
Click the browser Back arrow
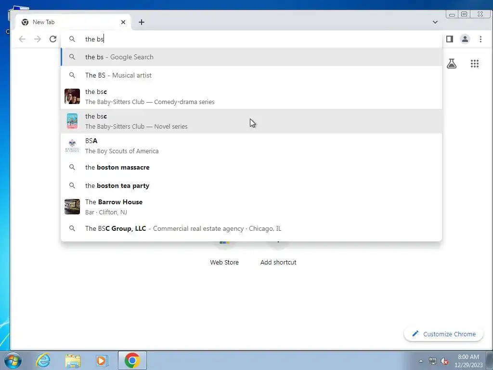22,39
